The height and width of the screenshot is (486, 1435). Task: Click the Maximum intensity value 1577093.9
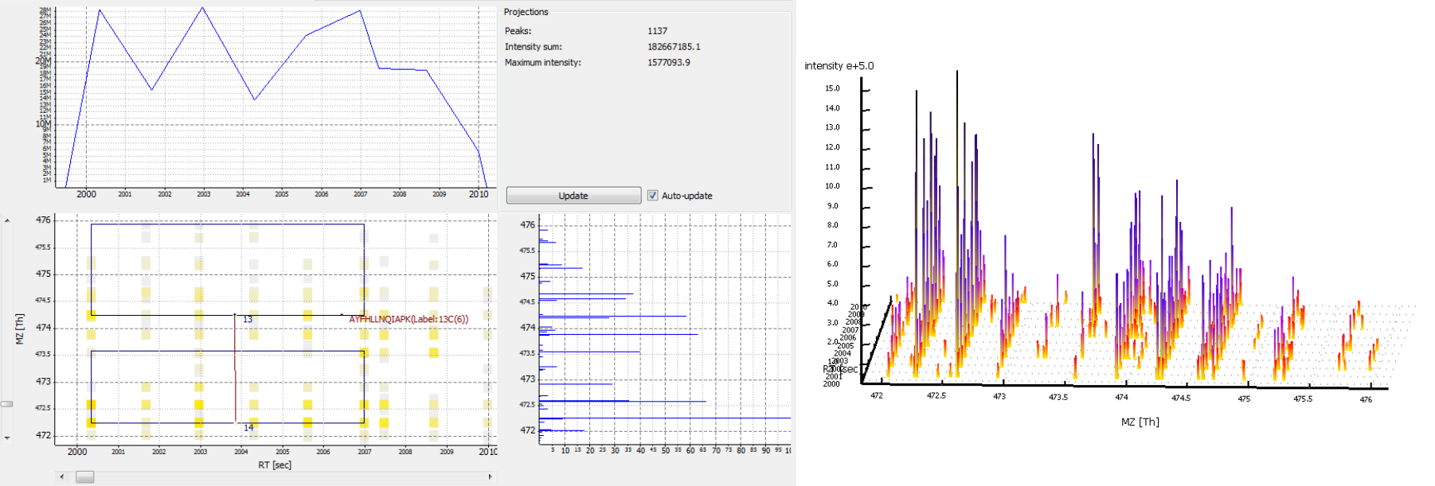[669, 63]
